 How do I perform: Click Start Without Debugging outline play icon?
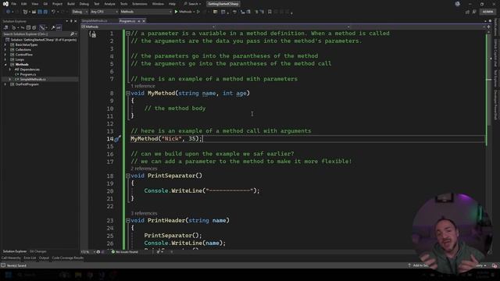pos(198,12)
